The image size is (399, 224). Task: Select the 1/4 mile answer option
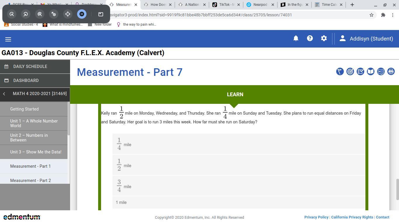[x=239, y=144]
